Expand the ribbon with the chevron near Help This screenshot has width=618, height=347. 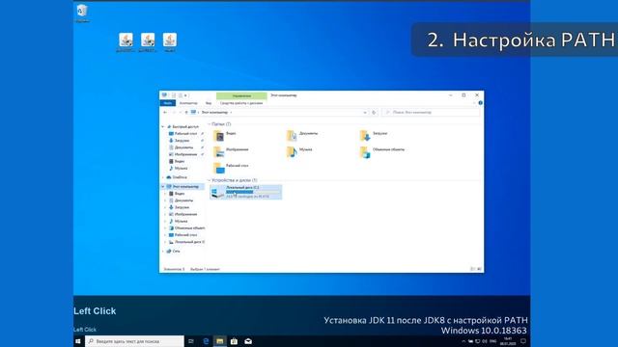tap(474, 103)
